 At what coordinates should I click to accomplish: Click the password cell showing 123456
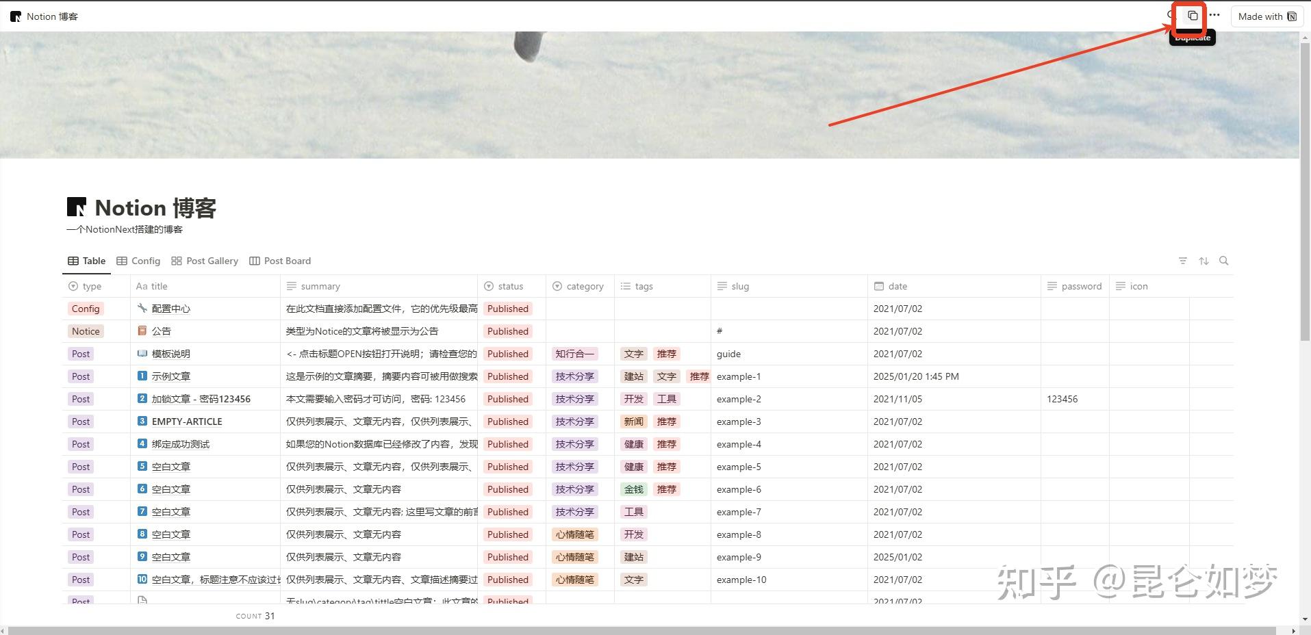coord(1062,399)
